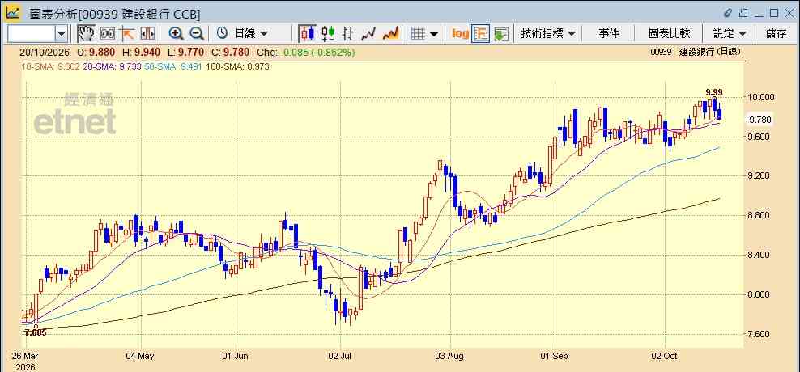Open 圖表比較 chart comparison
Screen dimensions: 800x372
pos(669,34)
